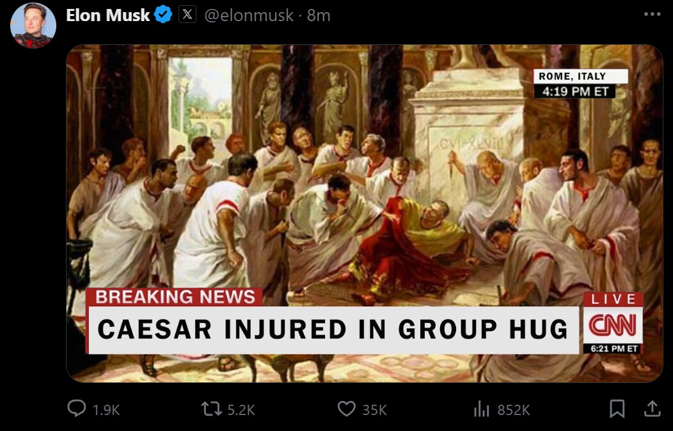Open the @elonmusk handle link

tap(249, 15)
